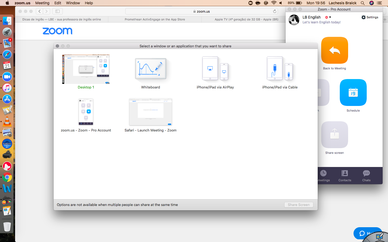Open the Zoom app in the dock

click(x=7, y=77)
